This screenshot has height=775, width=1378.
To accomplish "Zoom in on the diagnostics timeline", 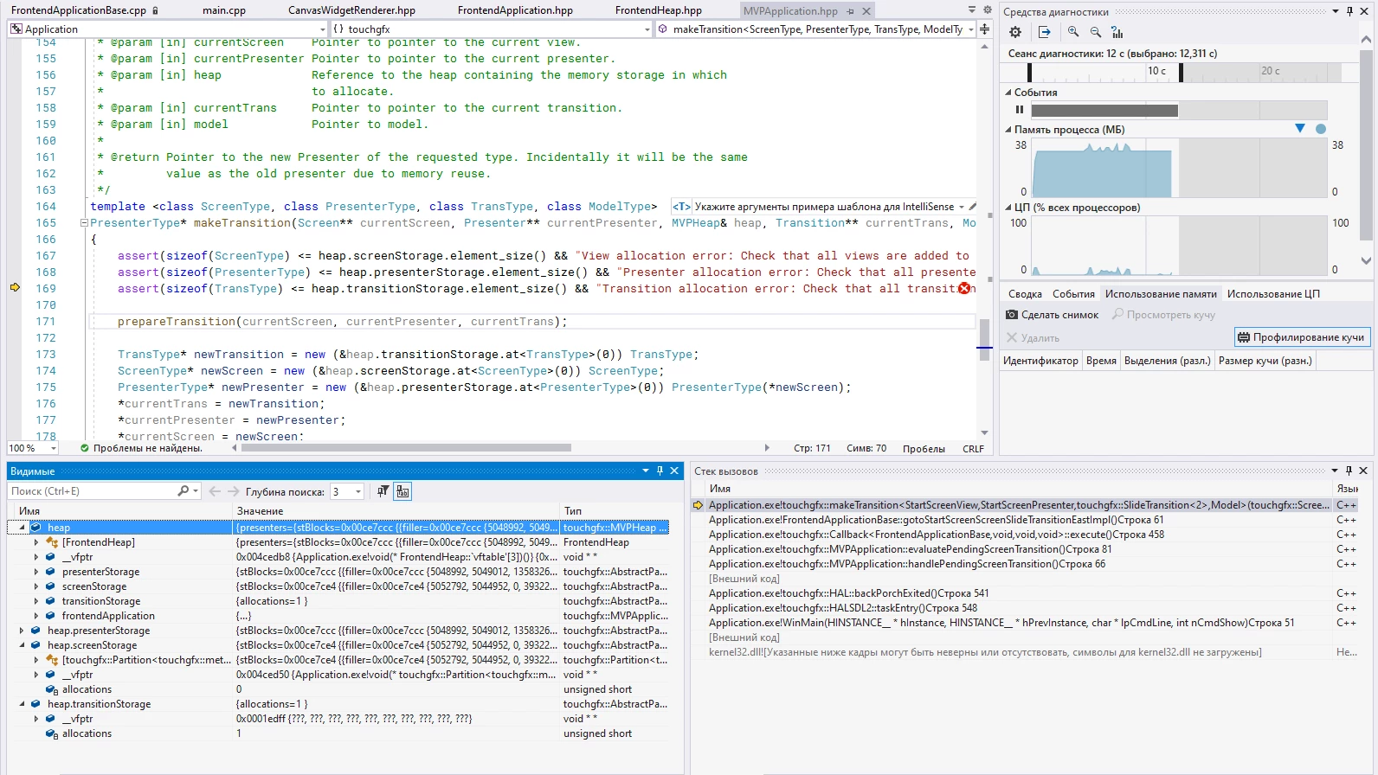I will (x=1073, y=32).
